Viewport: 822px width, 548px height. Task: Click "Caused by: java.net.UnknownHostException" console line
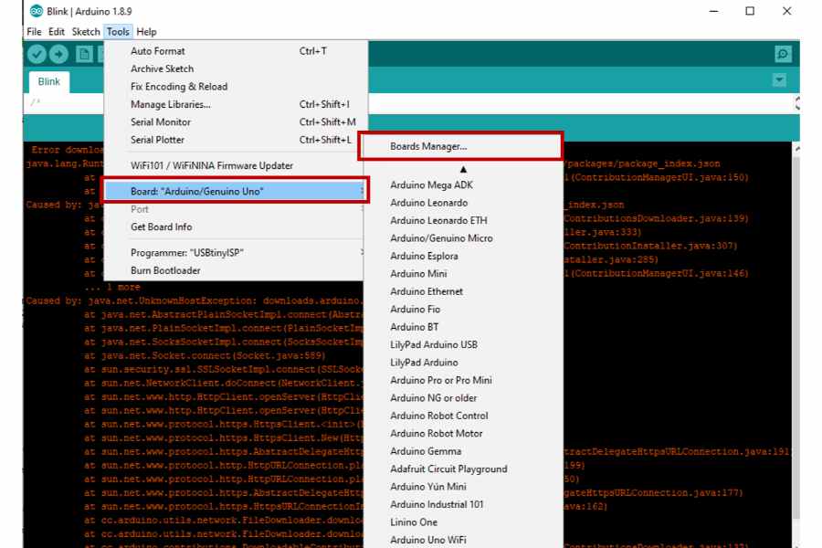point(195,301)
